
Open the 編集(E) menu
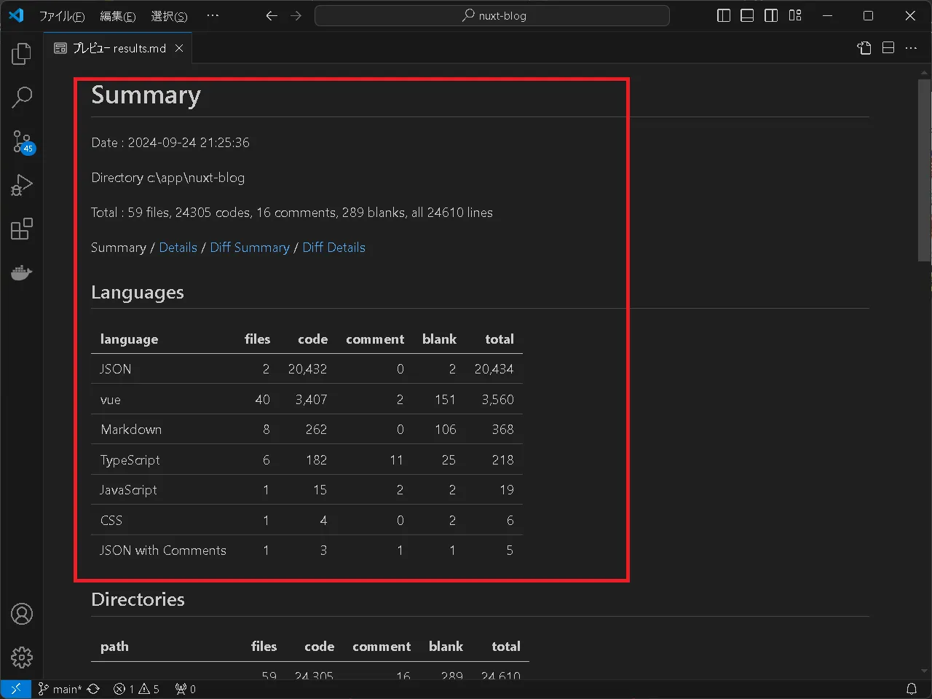(117, 16)
